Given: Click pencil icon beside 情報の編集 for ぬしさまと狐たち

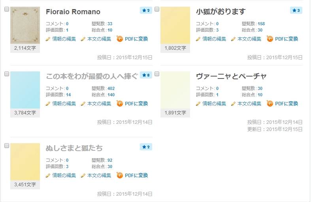Looking at the screenshot, I should [x=48, y=176].
